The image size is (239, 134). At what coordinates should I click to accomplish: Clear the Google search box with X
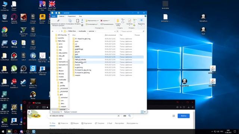pos(118,116)
